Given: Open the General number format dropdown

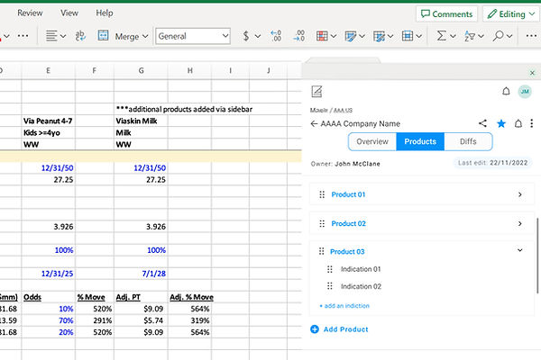Looking at the screenshot, I should point(193,36).
